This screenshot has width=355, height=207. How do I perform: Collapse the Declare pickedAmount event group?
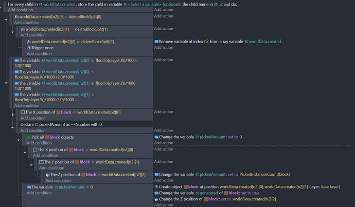12,128
